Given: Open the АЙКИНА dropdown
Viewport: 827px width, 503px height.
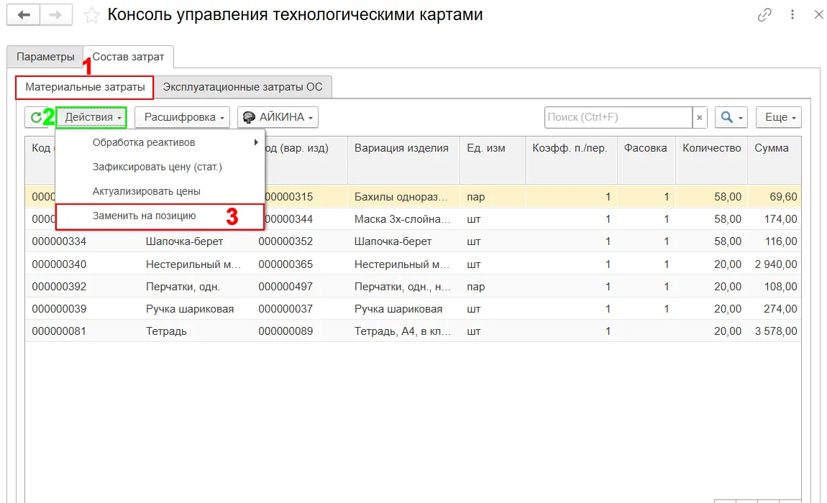Looking at the screenshot, I should tap(278, 117).
